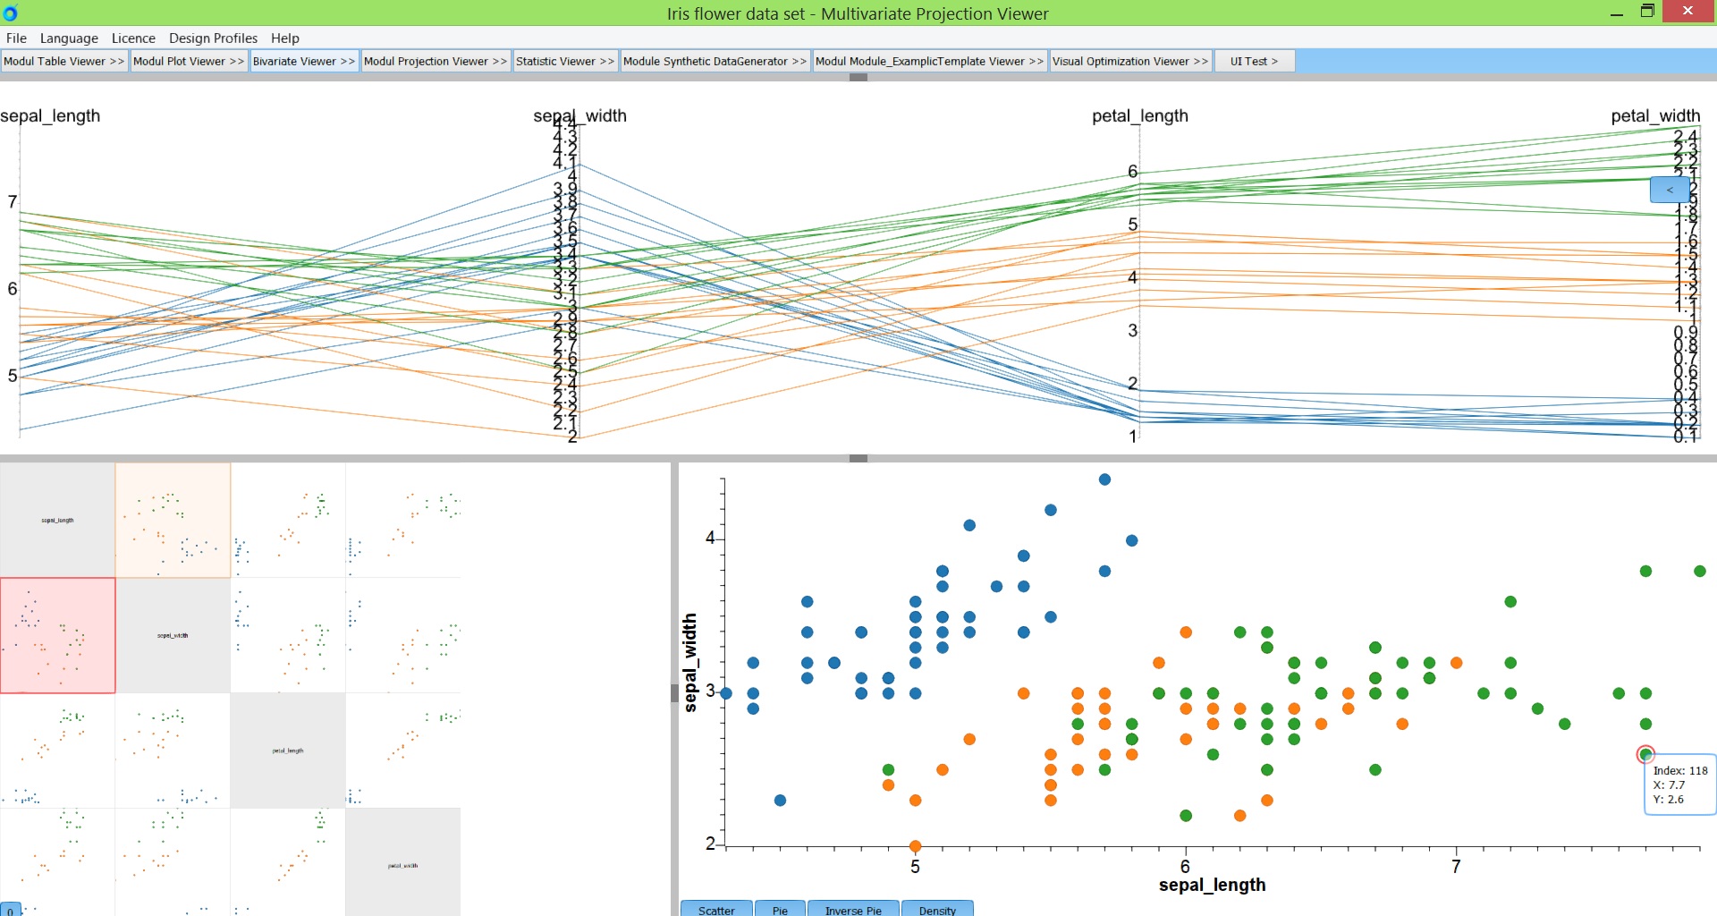Viewport: 1717px width, 916px height.
Task: Select the Inverse Pie tab
Action: point(853,909)
